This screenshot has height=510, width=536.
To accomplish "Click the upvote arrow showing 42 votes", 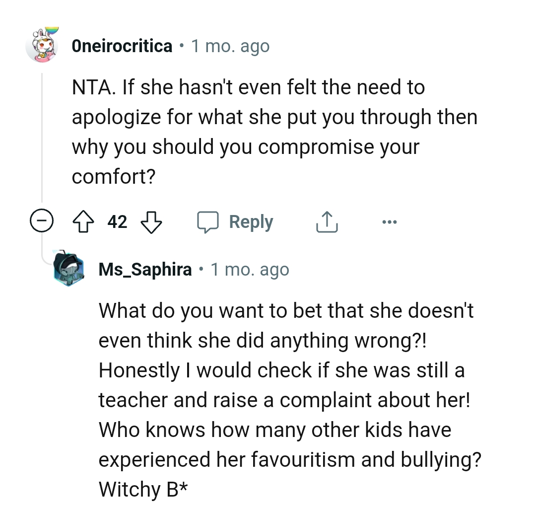I will pos(83,221).
